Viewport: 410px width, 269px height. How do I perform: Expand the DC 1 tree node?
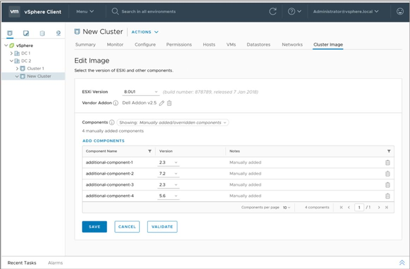click(11, 53)
